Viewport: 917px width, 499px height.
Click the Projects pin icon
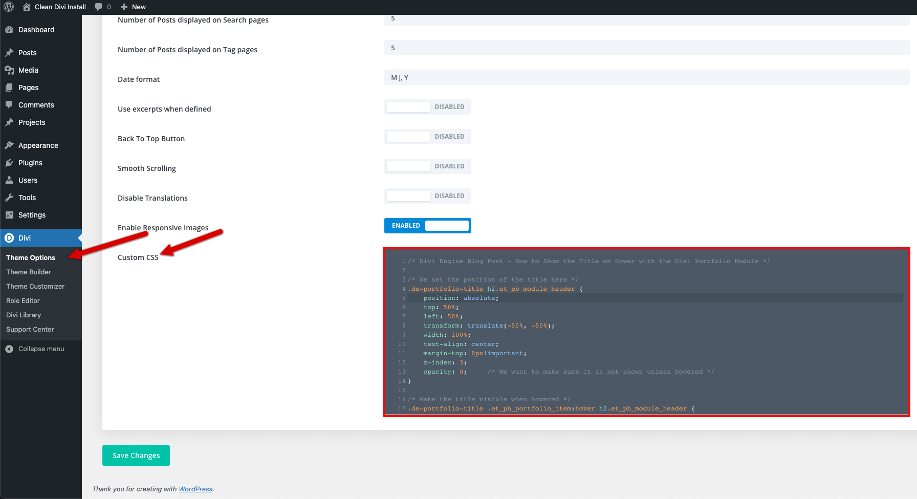(x=9, y=122)
